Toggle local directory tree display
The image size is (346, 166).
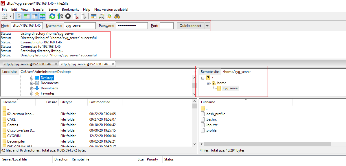27,16
